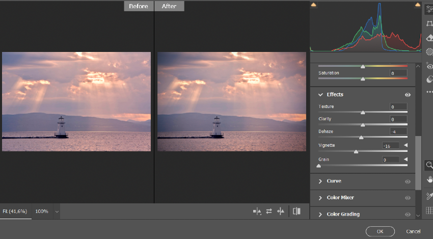Click the Before view label
Screen dimensions: 433x239
coord(139,6)
